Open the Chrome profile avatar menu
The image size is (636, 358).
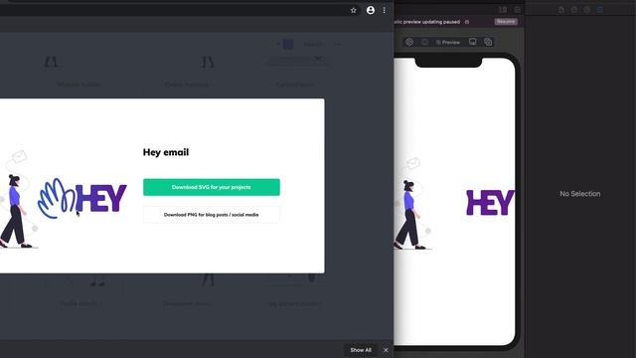coord(371,11)
